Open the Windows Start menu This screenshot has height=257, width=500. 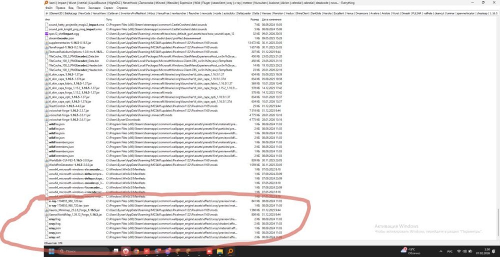(51, 251)
